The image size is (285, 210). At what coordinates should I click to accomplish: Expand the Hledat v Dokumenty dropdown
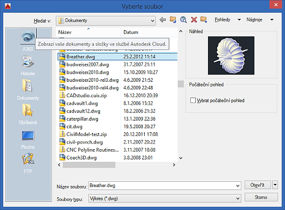152,21
